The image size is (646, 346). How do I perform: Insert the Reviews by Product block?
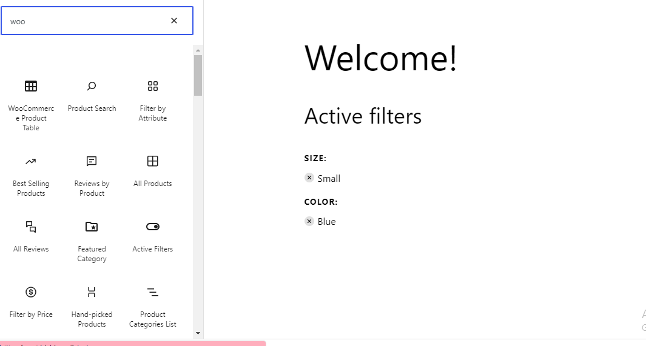92,175
